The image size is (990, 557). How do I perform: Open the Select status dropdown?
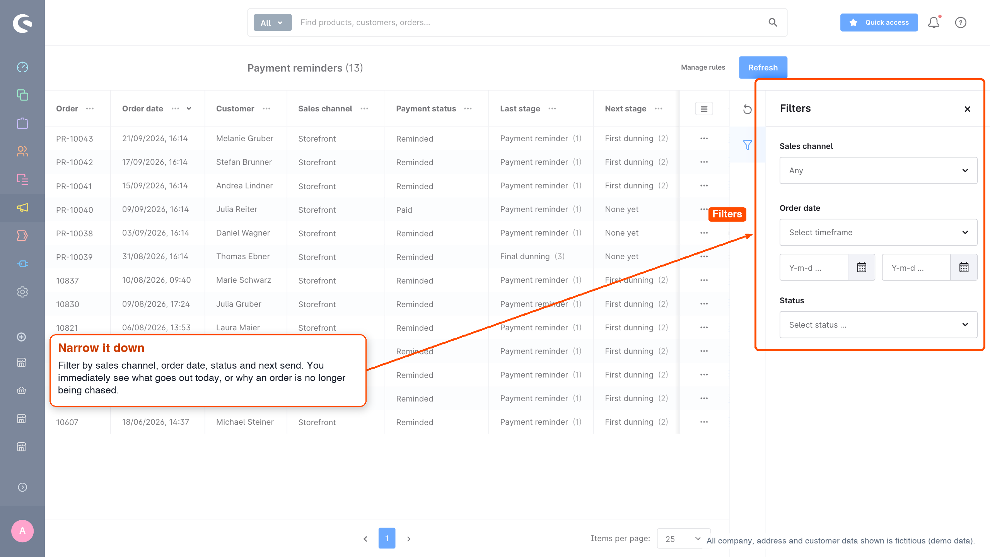tap(878, 325)
